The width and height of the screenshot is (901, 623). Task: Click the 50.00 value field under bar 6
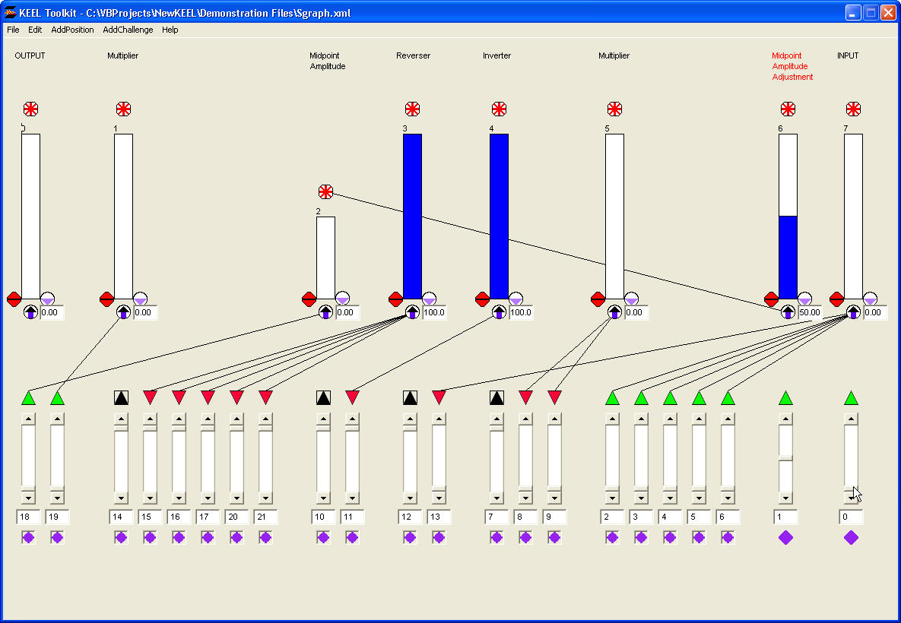click(810, 312)
